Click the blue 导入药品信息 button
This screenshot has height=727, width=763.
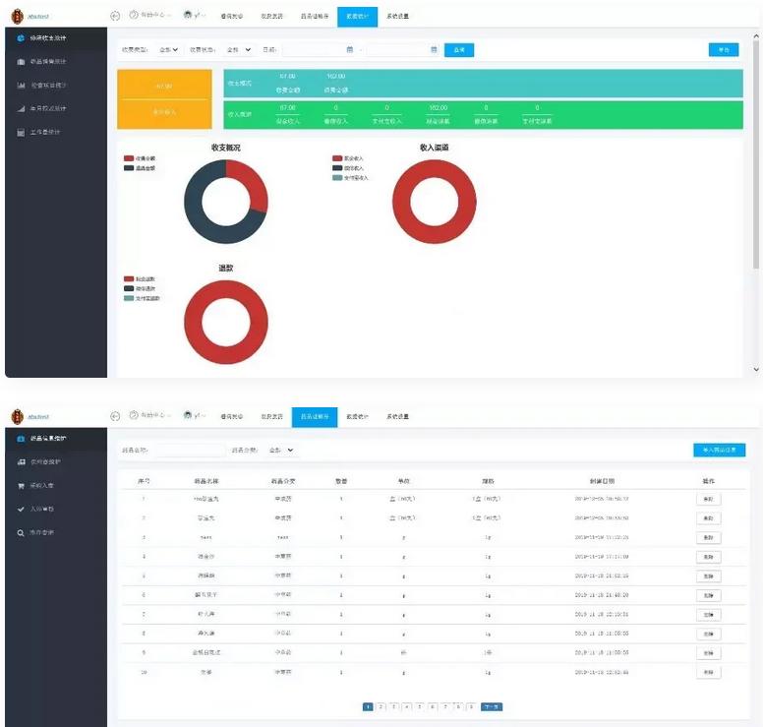(719, 450)
